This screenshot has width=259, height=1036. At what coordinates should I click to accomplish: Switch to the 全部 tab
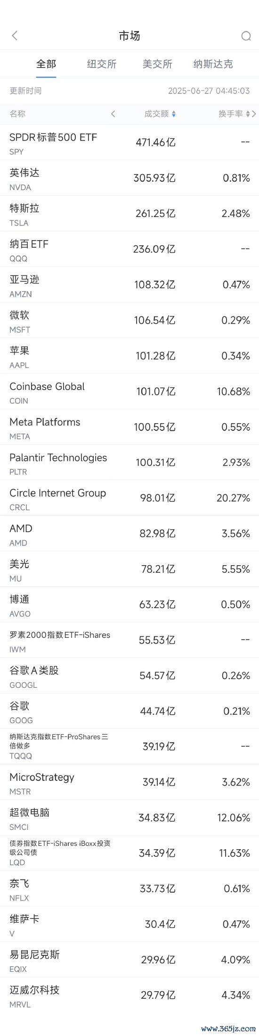pos(46,64)
